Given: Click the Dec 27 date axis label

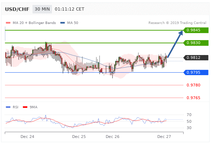Looking at the screenshot, I should coord(164,137).
